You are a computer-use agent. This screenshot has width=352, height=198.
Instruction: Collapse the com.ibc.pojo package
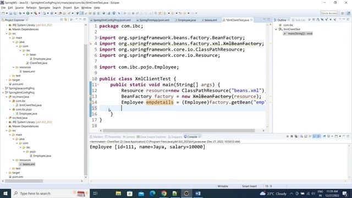(x=10, y=109)
